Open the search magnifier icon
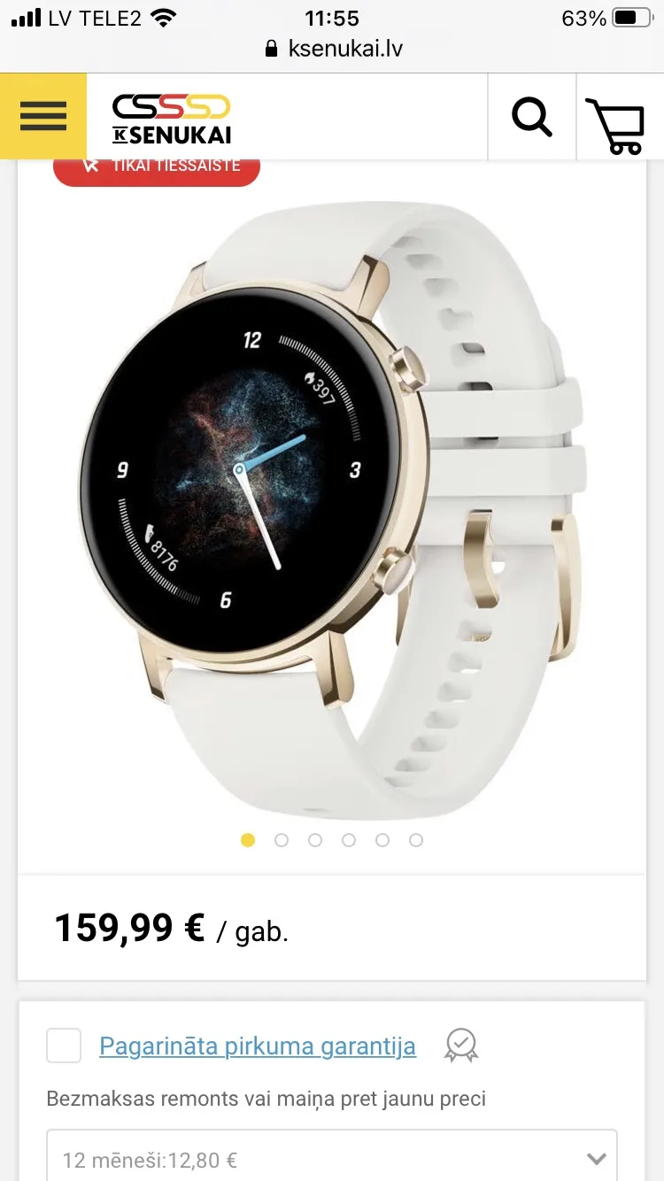This screenshot has width=664, height=1181. pos(532,117)
